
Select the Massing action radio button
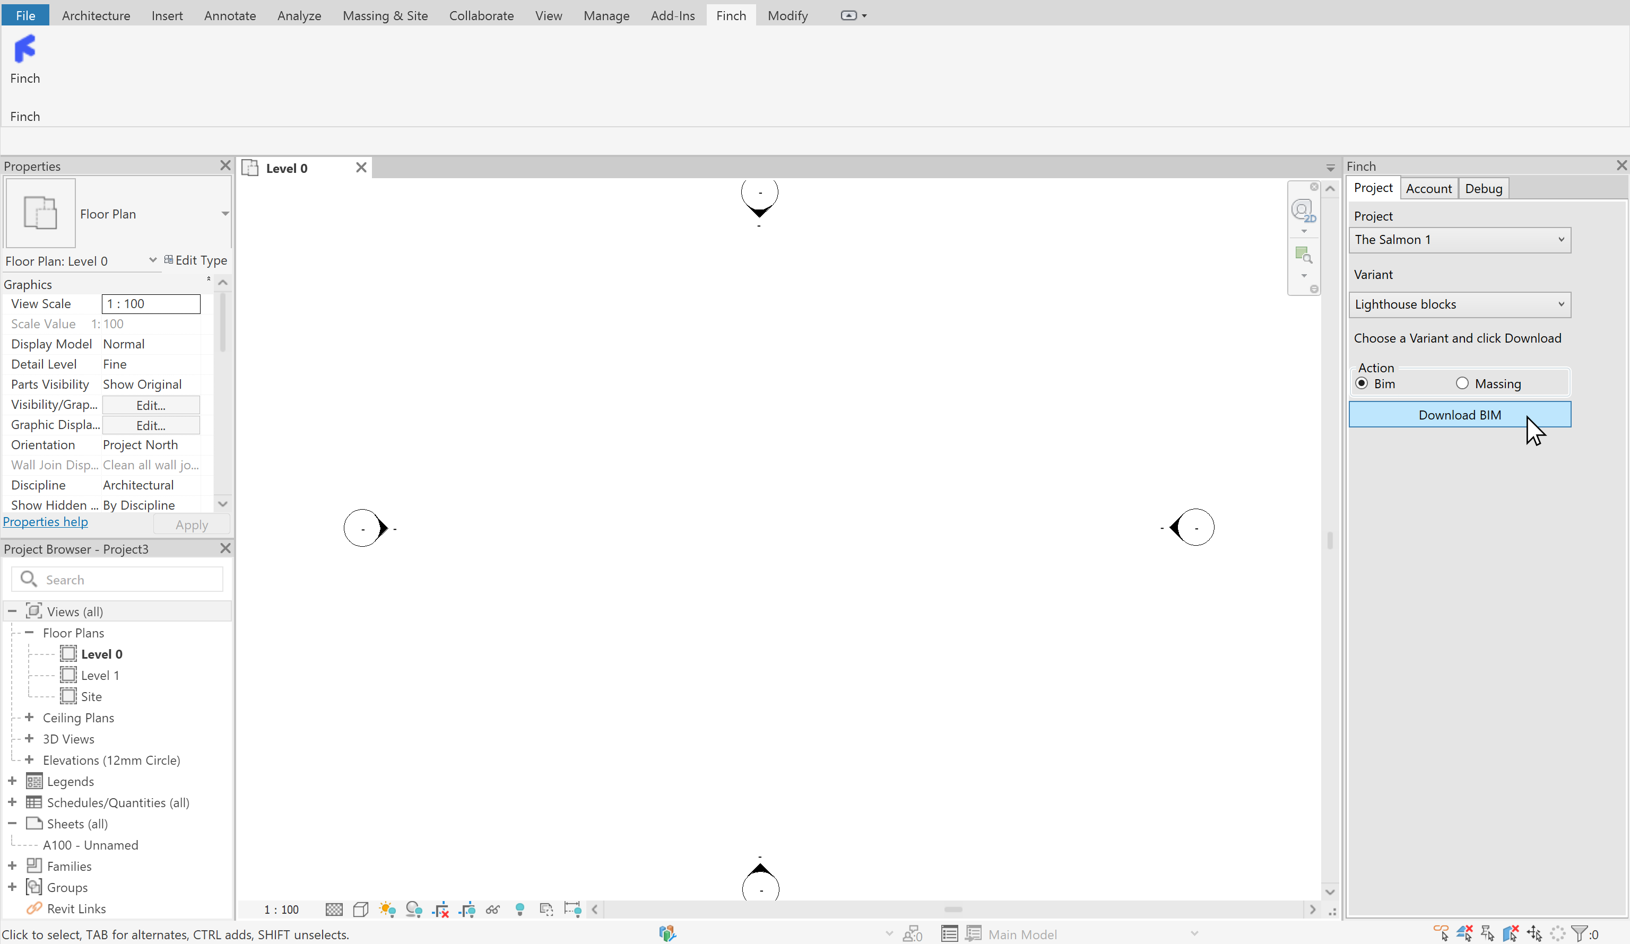click(1462, 383)
